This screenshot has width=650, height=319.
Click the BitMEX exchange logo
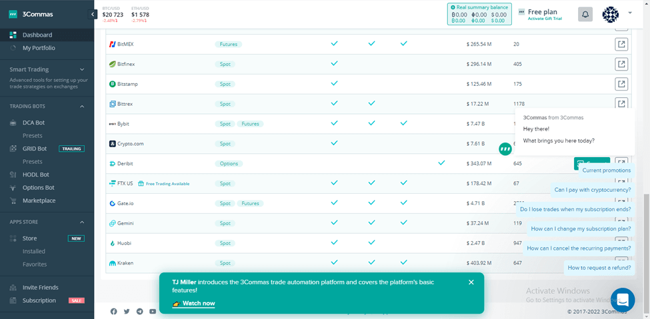pyautogui.click(x=112, y=44)
